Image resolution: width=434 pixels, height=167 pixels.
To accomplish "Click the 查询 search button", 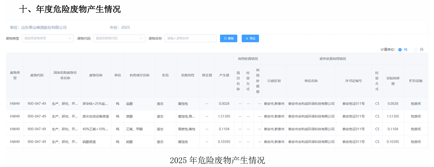I will pos(228,39).
